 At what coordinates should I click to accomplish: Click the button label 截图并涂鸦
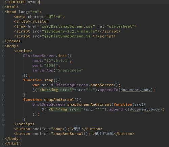point(104,133)
